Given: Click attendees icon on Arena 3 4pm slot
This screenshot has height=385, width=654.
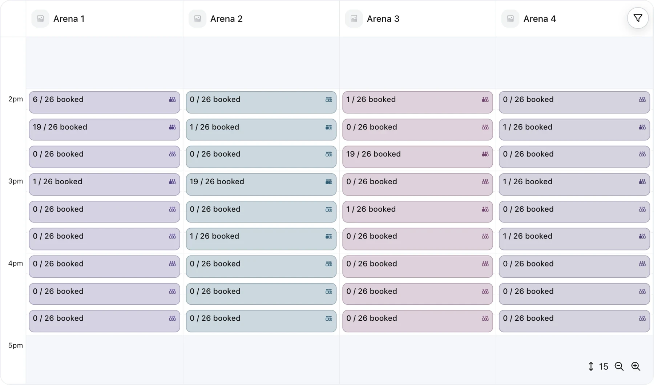Looking at the screenshot, I should pos(485,264).
